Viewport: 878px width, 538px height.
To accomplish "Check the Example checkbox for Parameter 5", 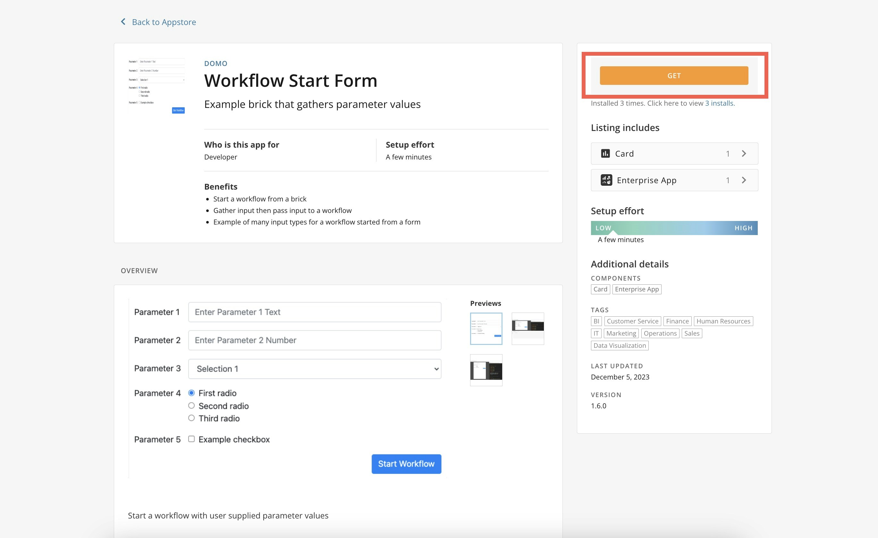I will click(x=191, y=439).
